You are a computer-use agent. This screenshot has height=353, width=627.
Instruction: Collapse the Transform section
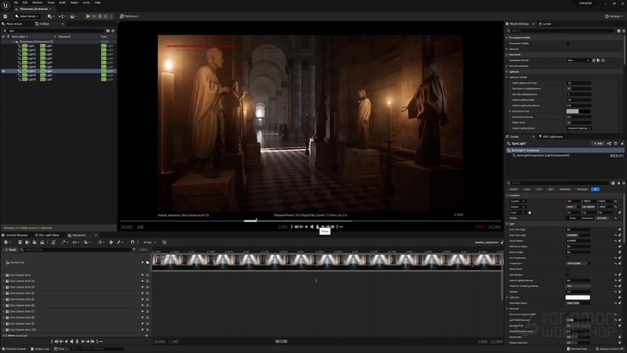coord(507,195)
